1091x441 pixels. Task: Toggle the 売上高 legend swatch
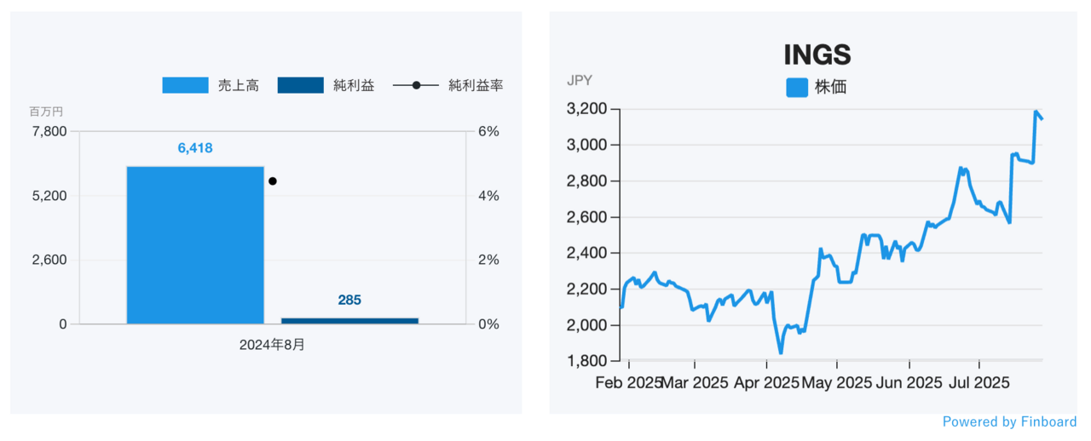point(185,85)
